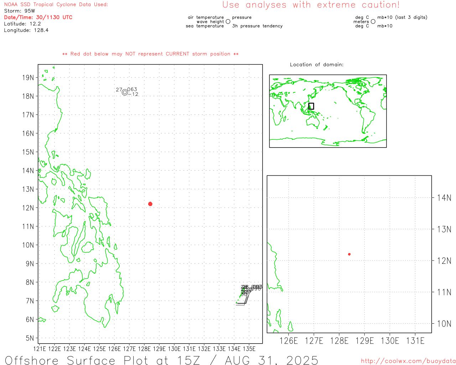Screen dimensions: 456x365
Task: Click the 'meters' unit label in the legend
Action: [x=361, y=22]
